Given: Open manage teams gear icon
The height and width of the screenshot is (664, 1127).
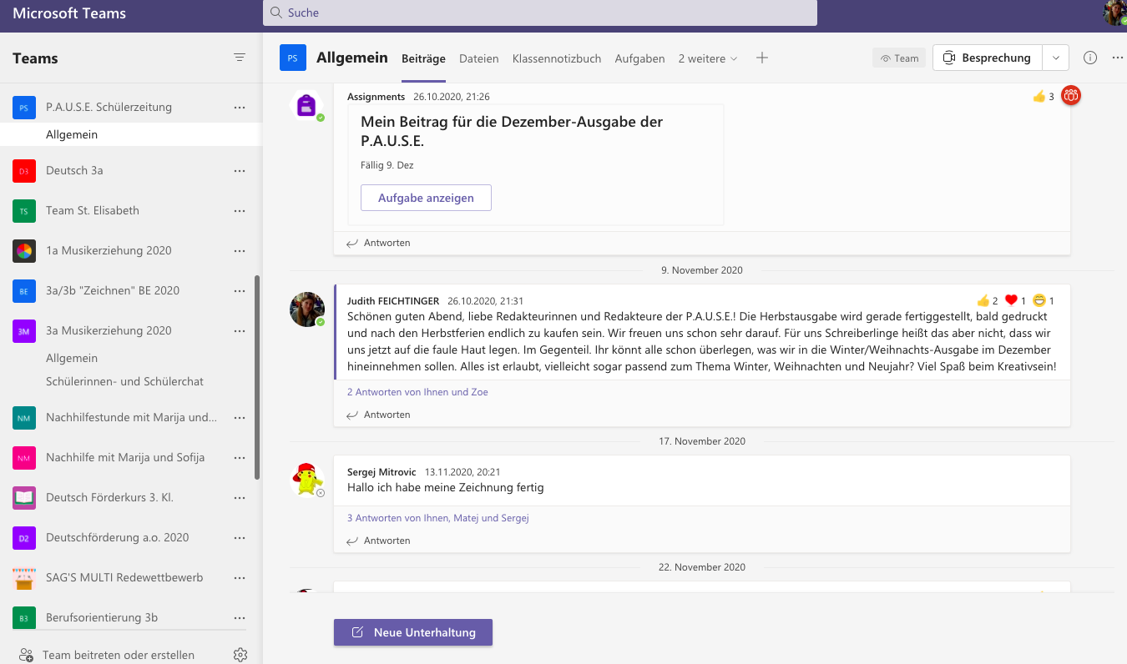Looking at the screenshot, I should point(240,655).
